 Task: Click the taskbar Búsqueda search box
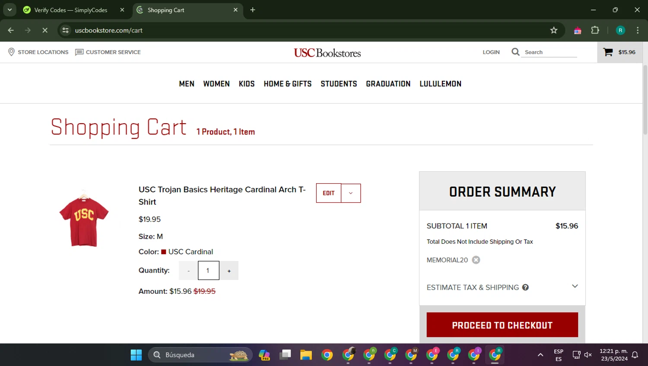pyautogui.click(x=200, y=355)
